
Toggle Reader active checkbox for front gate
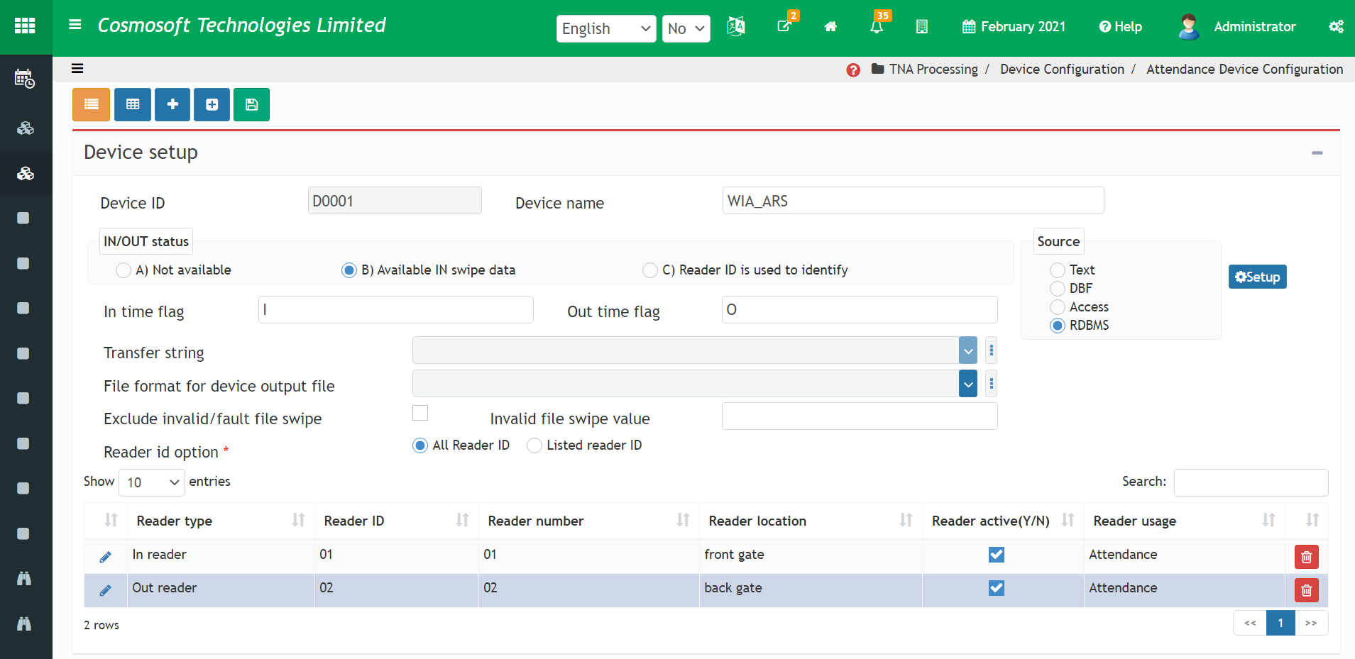click(997, 555)
